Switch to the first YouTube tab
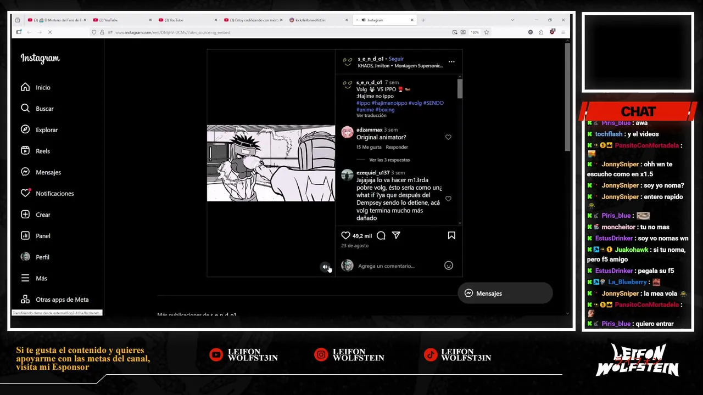 coord(122,20)
